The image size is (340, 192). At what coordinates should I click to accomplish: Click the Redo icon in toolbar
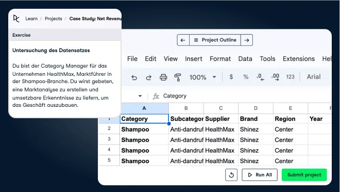tap(148, 77)
